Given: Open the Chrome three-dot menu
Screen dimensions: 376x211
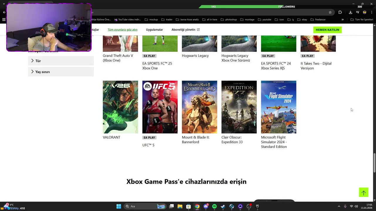Looking at the screenshot, I should tap(372, 12).
